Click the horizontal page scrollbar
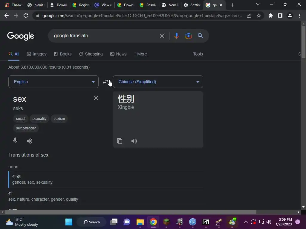The image size is (306, 229). (x=130, y=212)
